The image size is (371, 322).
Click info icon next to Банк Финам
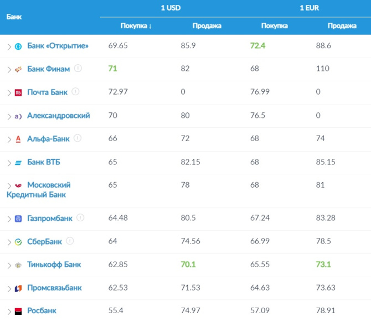point(78,69)
